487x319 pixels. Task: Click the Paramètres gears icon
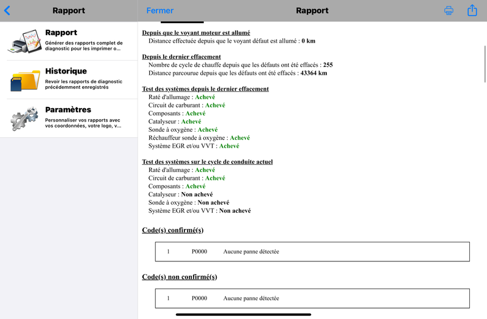(25, 118)
